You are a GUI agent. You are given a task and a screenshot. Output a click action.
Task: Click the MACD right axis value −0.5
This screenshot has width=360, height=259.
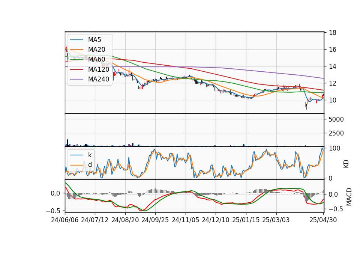[x=336, y=209]
